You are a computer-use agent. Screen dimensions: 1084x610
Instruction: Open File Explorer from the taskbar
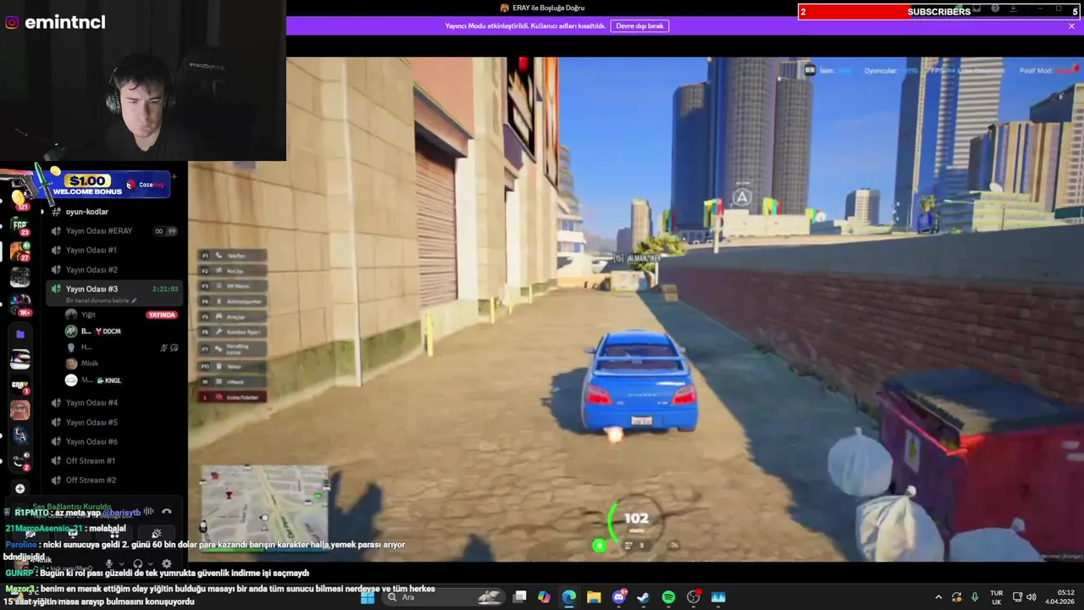pos(594,597)
